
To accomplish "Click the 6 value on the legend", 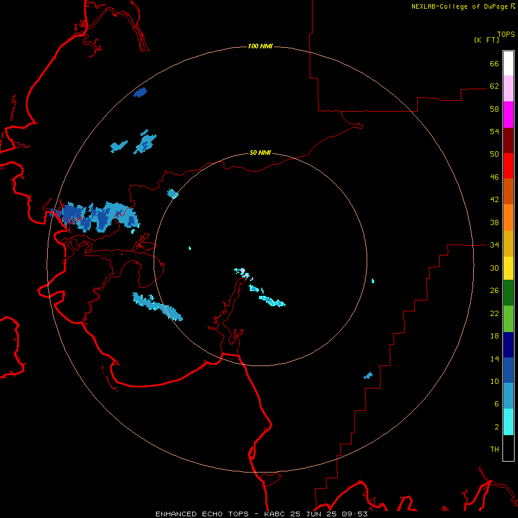I will [497, 404].
